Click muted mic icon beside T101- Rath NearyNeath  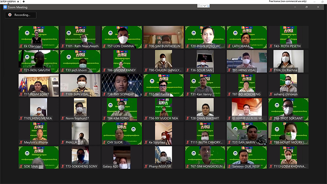(62, 45)
